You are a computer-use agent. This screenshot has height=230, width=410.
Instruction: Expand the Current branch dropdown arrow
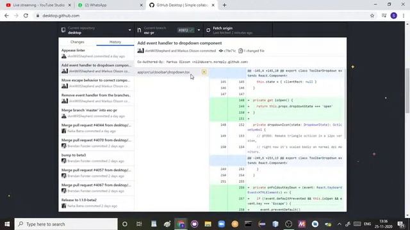(x=199, y=30)
